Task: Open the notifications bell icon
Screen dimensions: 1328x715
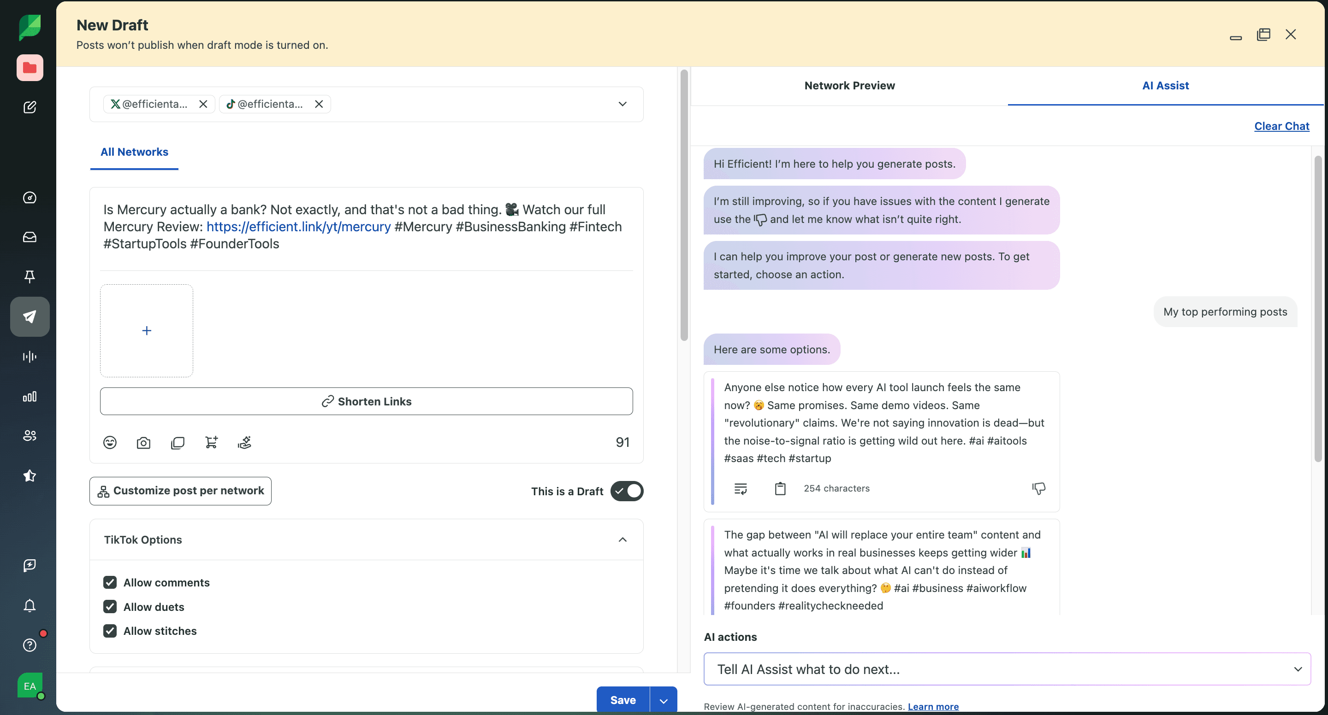Action: [30, 605]
